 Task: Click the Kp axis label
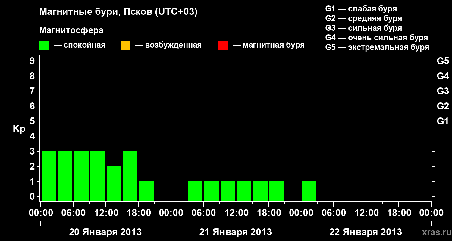tap(19, 129)
